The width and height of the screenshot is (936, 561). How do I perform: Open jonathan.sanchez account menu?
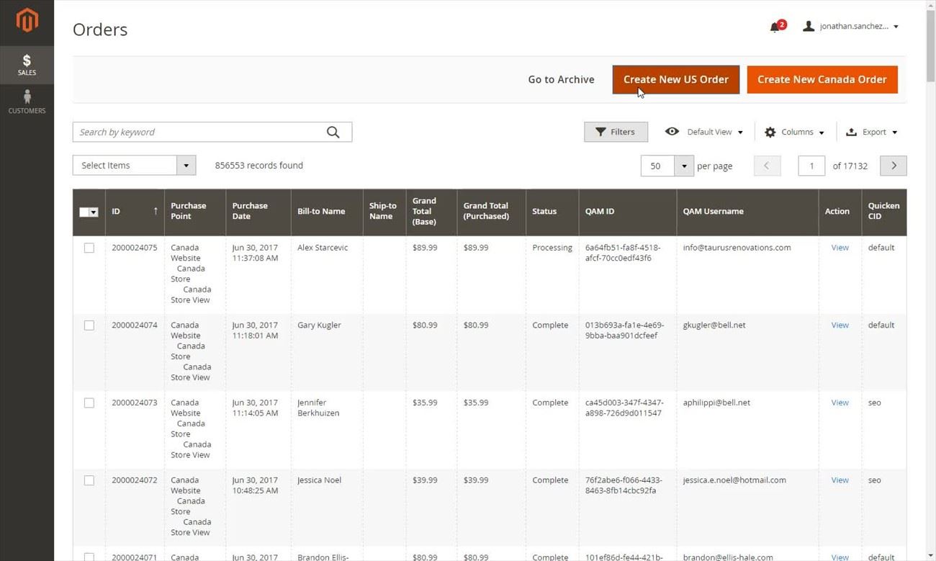coord(850,27)
